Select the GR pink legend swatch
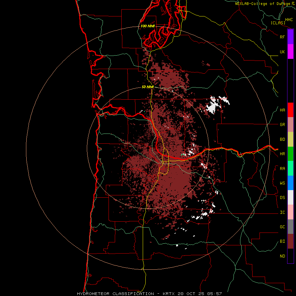Screen dimensions: 296x296 290,125
